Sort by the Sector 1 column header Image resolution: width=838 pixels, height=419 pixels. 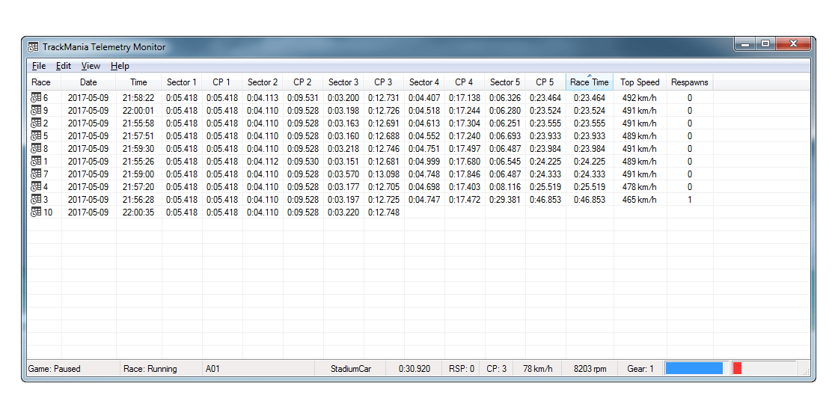182,82
